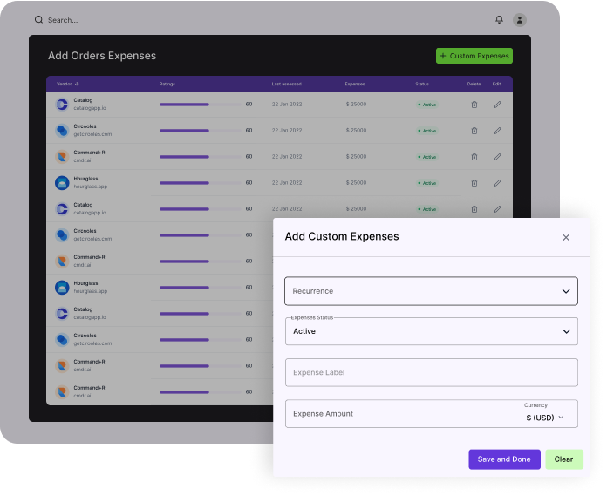
Task: Click the edit pencil in the topmost Hourglass row
Action: pyautogui.click(x=497, y=183)
